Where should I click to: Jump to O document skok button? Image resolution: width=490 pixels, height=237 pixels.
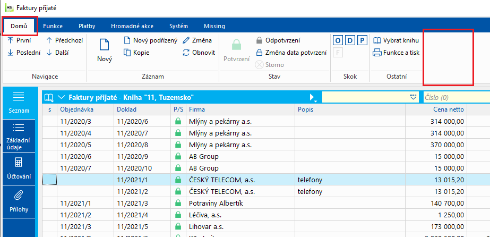pos(338,40)
